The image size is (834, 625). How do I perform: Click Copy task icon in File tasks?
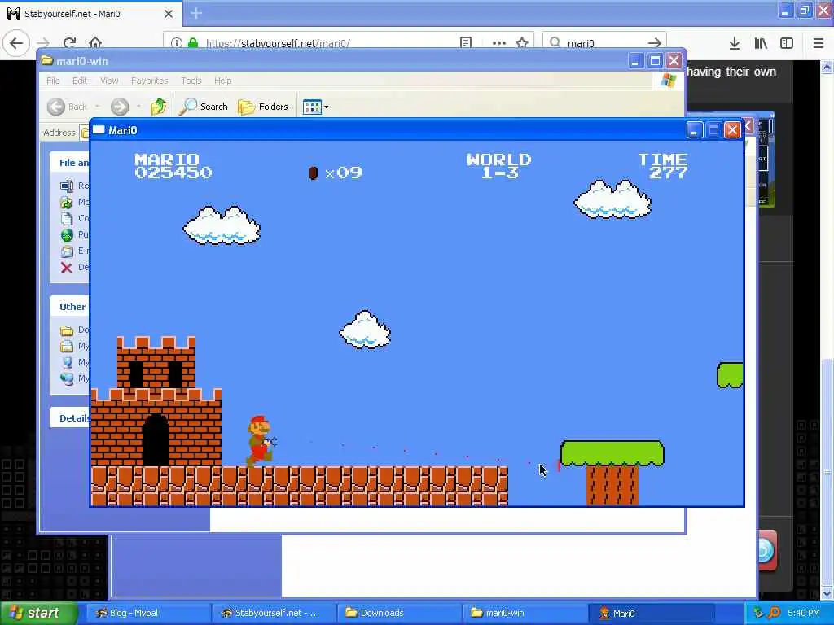[67, 218]
